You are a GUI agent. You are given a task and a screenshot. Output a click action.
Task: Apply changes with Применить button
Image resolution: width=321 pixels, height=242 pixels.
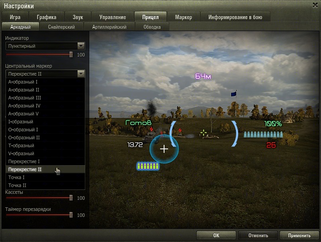pos(299,235)
